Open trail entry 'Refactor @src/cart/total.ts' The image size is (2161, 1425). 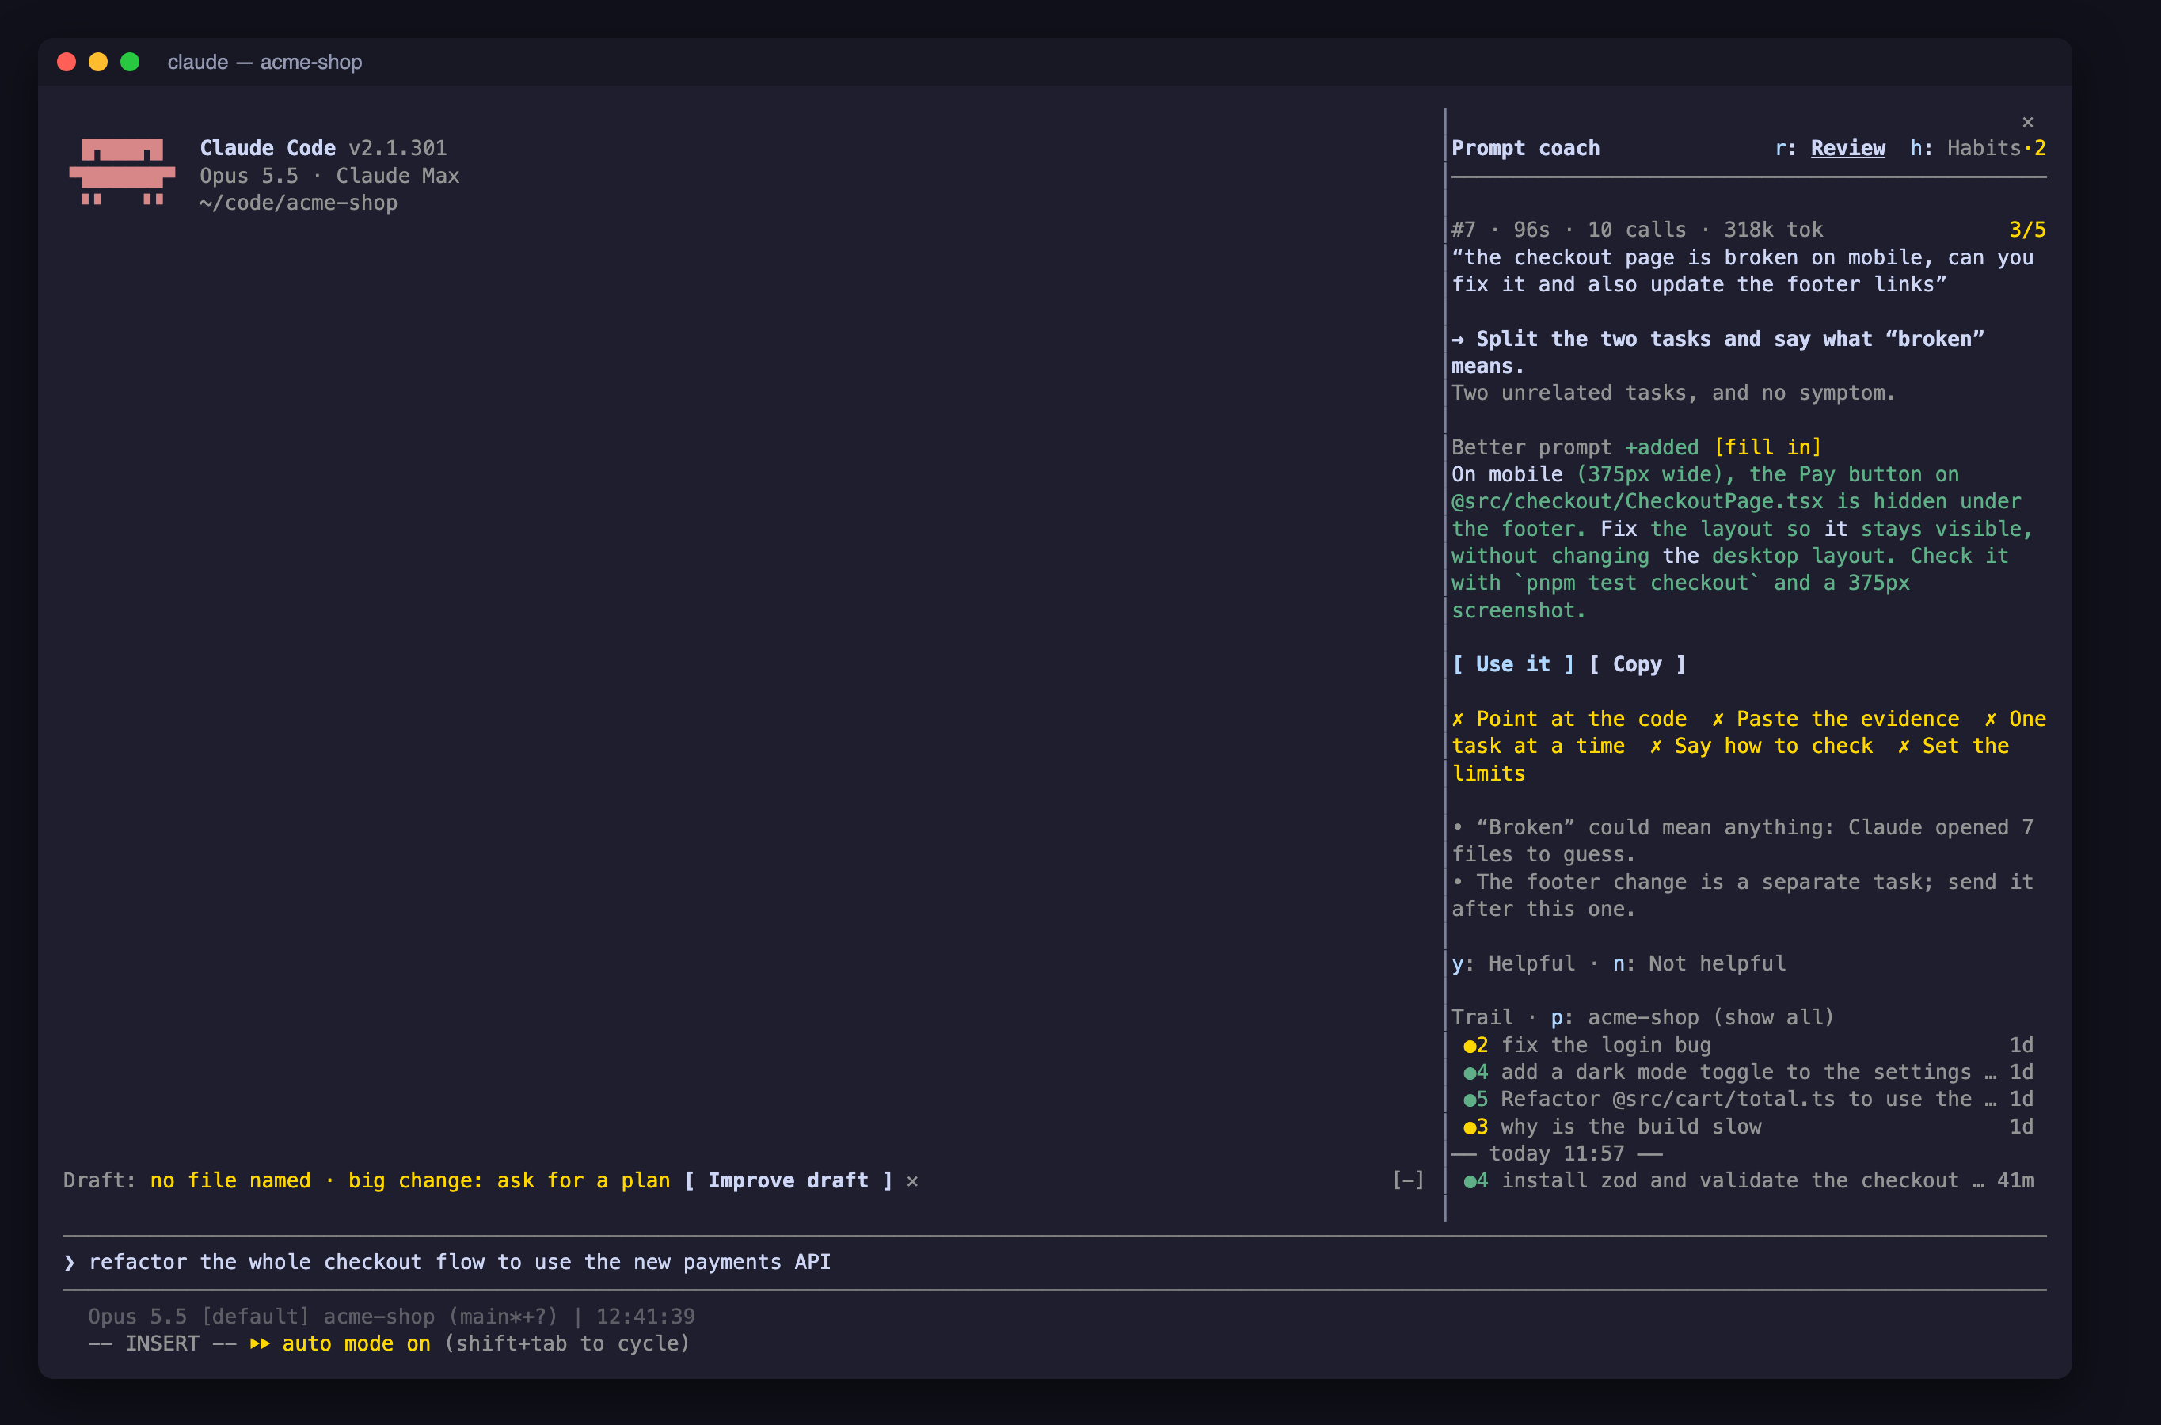(x=1748, y=1100)
